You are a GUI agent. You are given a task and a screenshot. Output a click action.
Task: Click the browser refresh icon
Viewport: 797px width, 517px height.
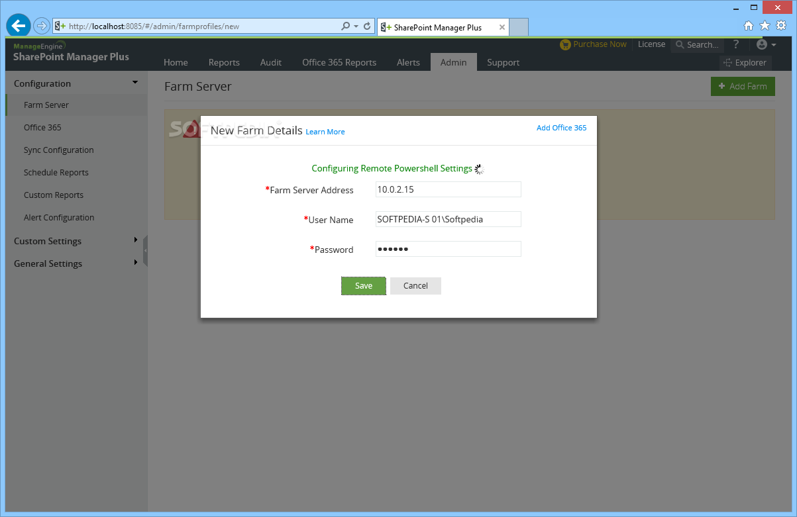[x=367, y=26]
